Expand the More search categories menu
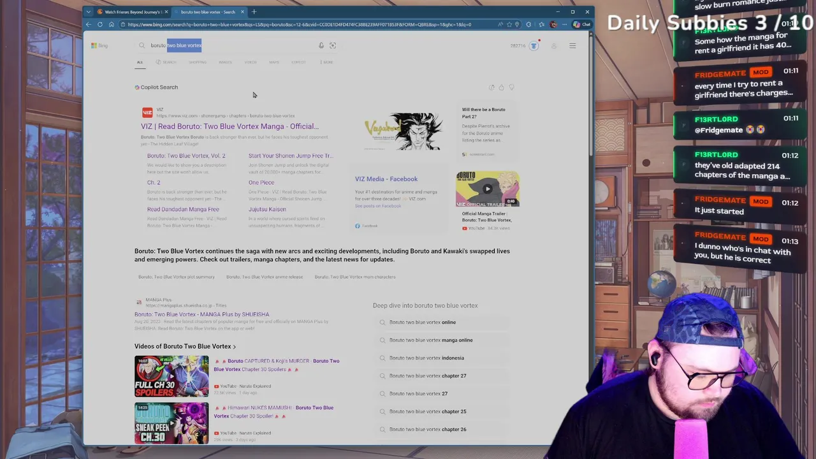This screenshot has width=816, height=459. (326, 62)
